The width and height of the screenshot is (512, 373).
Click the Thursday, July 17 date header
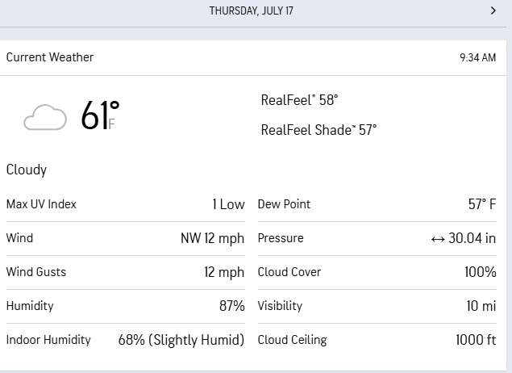coord(252,10)
